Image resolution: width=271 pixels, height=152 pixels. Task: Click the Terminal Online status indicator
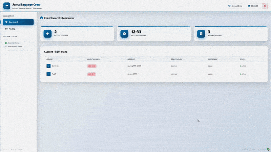point(6,43)
